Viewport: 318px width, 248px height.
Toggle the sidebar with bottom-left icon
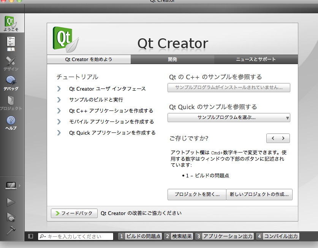click(x=31, y=236)
